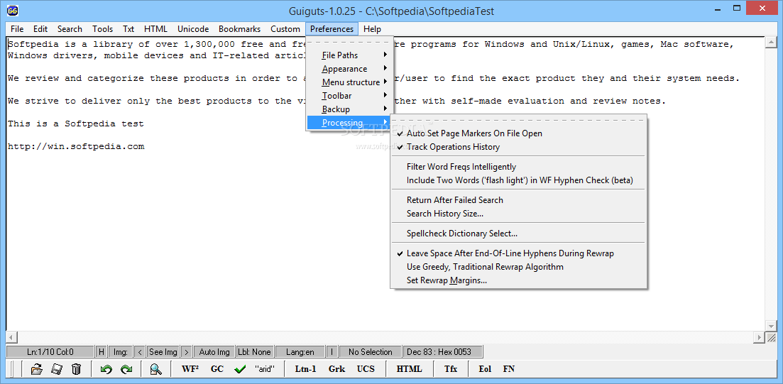Click the highlighted Processing submenu entry

point(349,123)
